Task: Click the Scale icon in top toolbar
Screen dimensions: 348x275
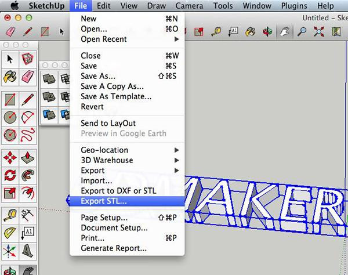Action: pos(199,31)
